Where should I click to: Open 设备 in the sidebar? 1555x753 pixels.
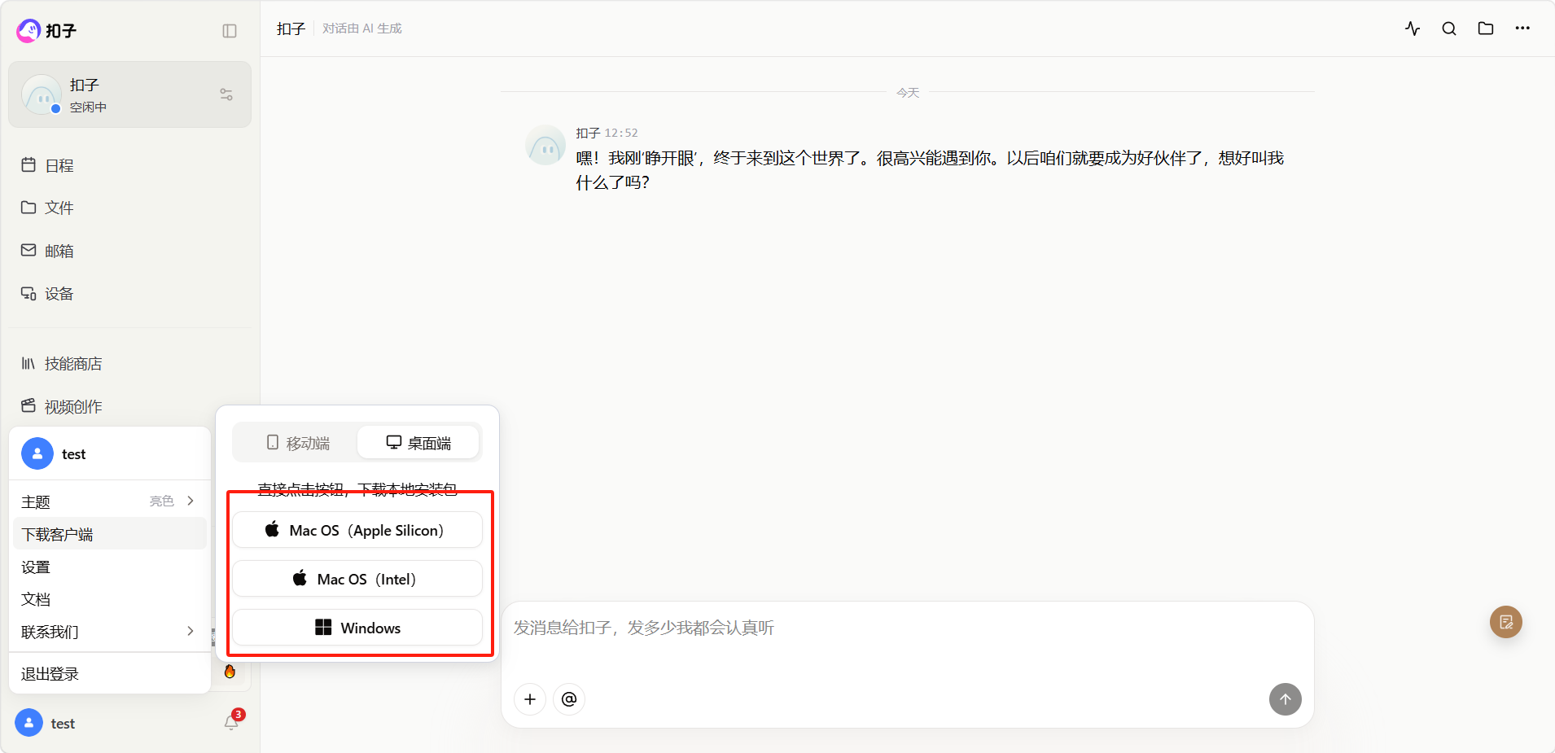tap(130, 293)
